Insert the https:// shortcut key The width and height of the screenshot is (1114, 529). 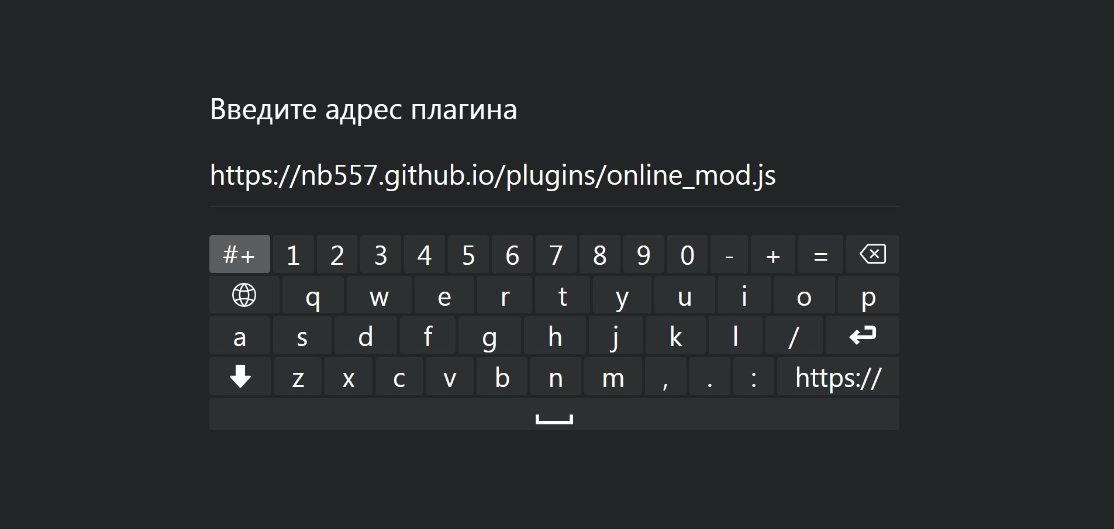(x=838, y=376)
